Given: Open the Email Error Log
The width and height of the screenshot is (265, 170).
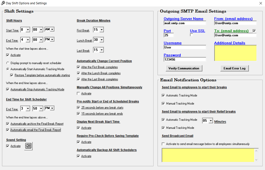Looking at the screenshot, I should pos(234,68).
